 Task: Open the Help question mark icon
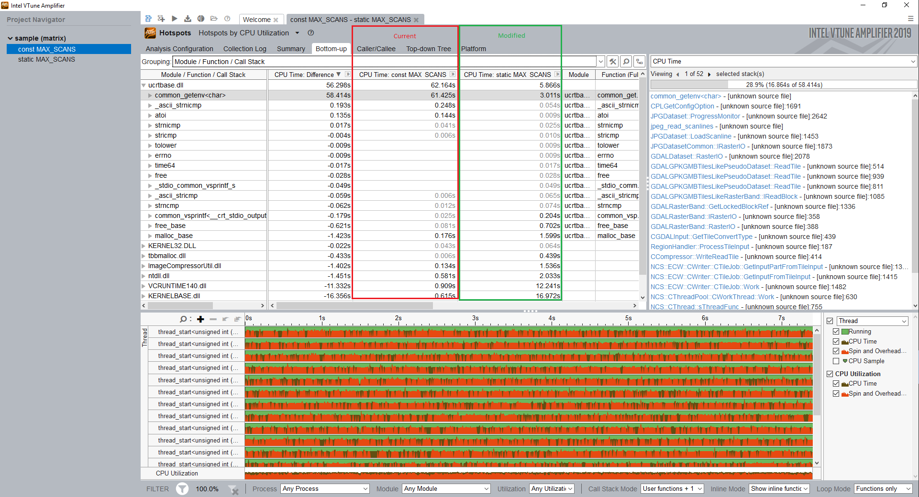click(x=228, y=19)
